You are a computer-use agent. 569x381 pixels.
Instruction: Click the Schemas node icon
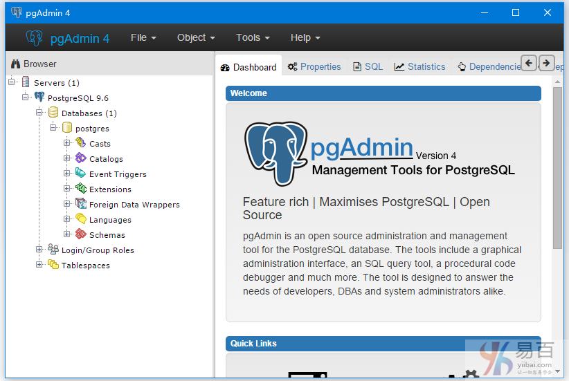[x=81, y=234]
